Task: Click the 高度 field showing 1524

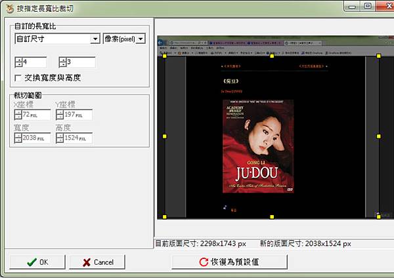Action: [x=78, y=138]
